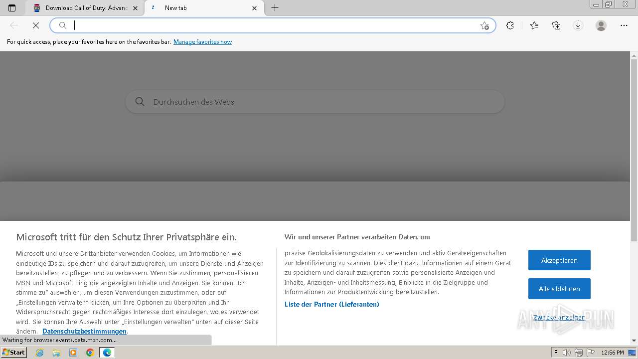638x359 pixels.
Task: Click the 12:56 PM clock
Action: tap(613, 353)
